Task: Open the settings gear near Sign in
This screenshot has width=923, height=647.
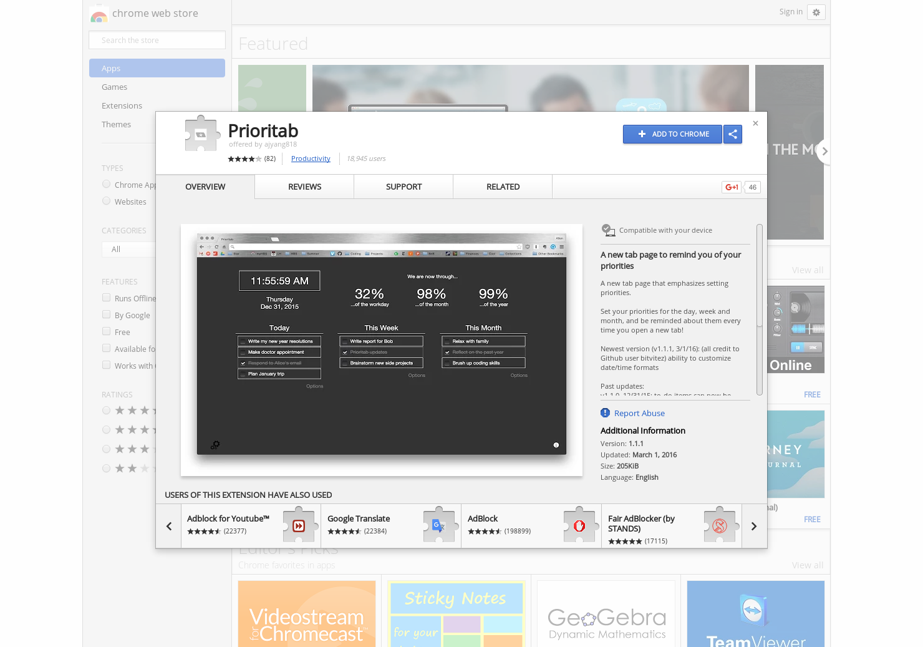Action: click(816, 12)
